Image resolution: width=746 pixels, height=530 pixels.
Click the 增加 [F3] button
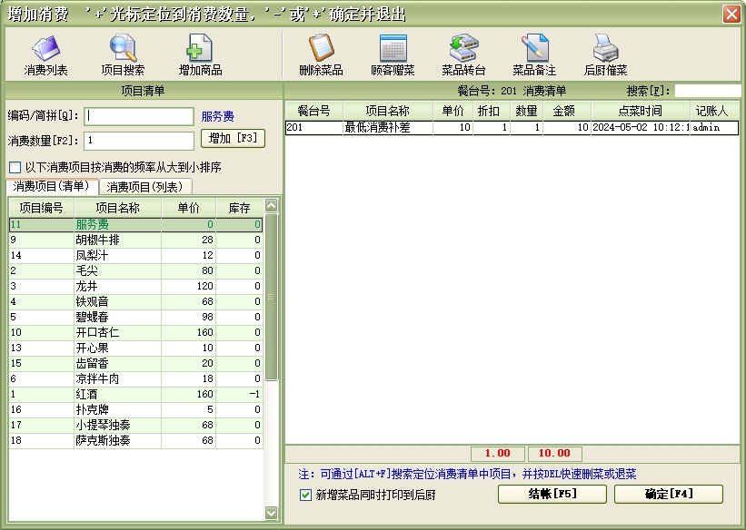[x=233, y=139]
